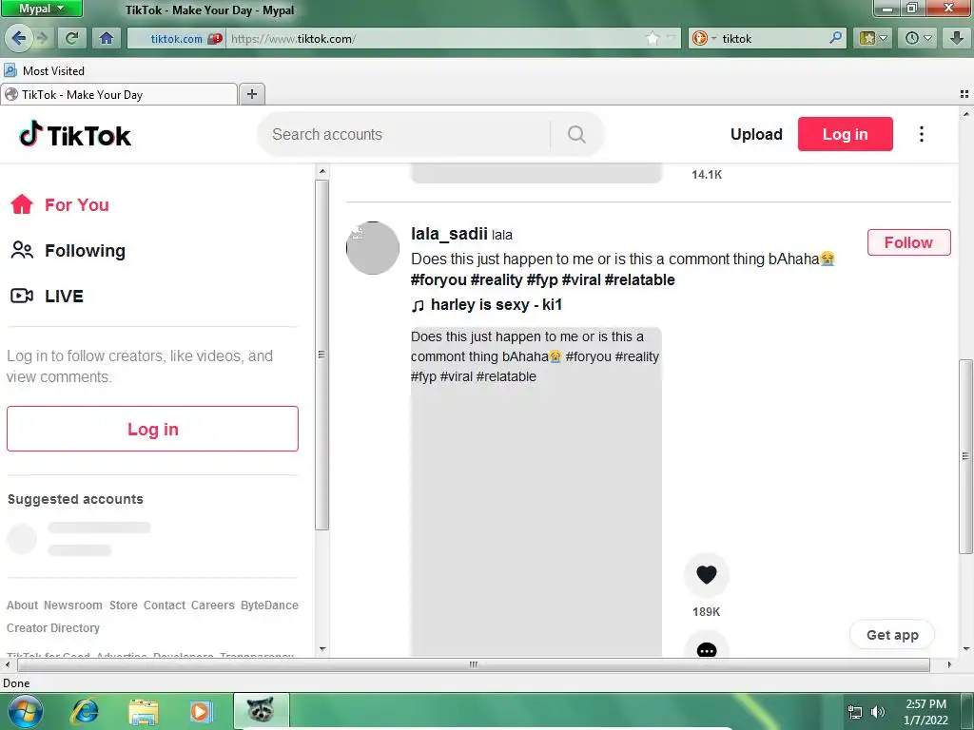Open Most Visited bookmarks folder
The height and width of the screenshot is (730, 974).
44,70
